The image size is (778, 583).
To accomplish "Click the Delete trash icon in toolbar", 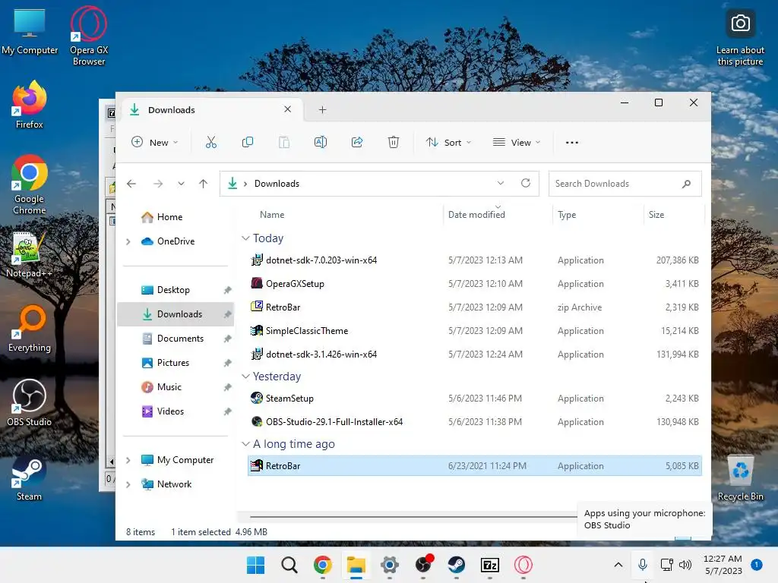I will [393, 142].
